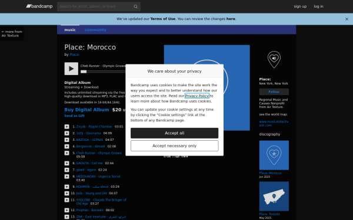
Task: Click the Place: heart pin logo
Action: tap(274, 59)
